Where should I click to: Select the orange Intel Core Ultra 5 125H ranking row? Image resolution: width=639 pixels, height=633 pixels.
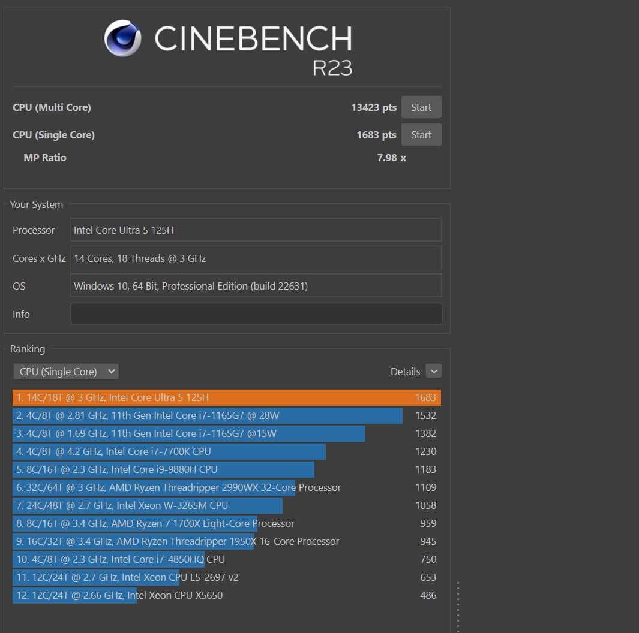[226, 397]
